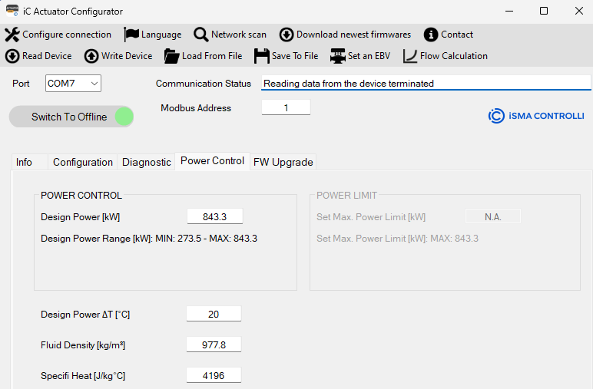Click the Load From File folder icon
Image resolution: width=593 pixels, height=389 pixels.
172,56
